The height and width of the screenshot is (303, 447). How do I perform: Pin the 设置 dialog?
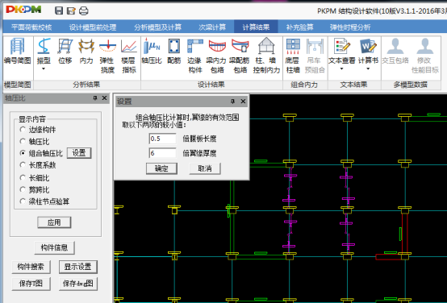pyautogui.click(x=233, y=102)
